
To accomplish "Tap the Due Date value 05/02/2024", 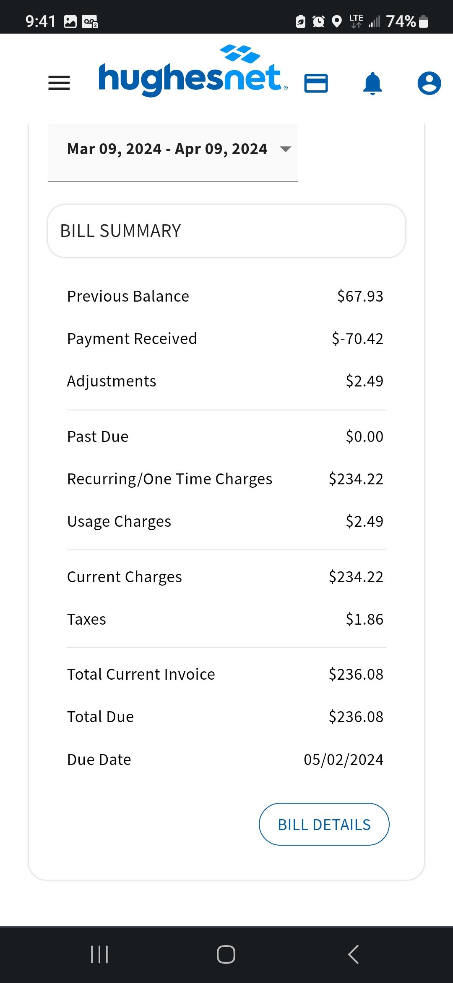I will click(343, 760).
